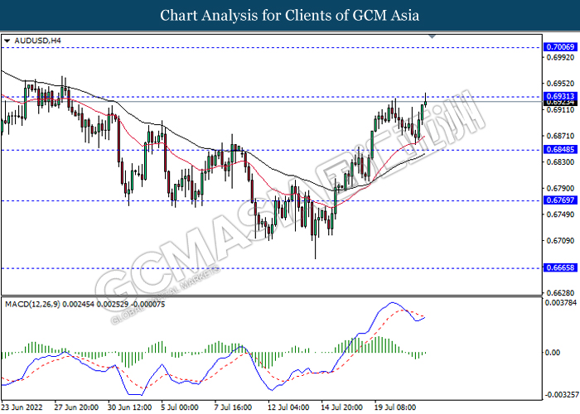Click the 0.67490 price axis value
Viewport: 580px width, 414px height.
pyautogui.click(x=560, y=214)
